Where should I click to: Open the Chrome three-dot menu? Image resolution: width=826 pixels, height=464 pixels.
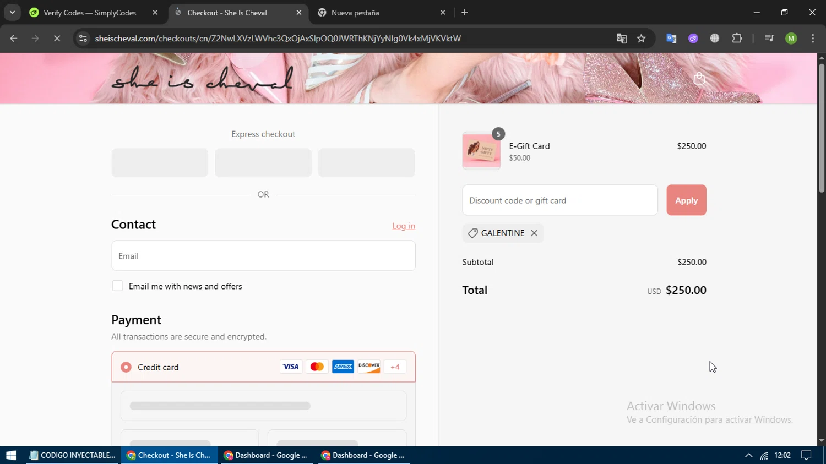pos(813,38)
